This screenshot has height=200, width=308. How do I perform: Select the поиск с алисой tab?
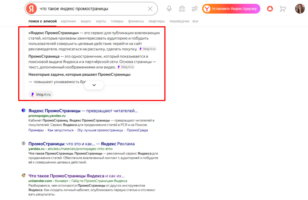[x=43, y=21]
